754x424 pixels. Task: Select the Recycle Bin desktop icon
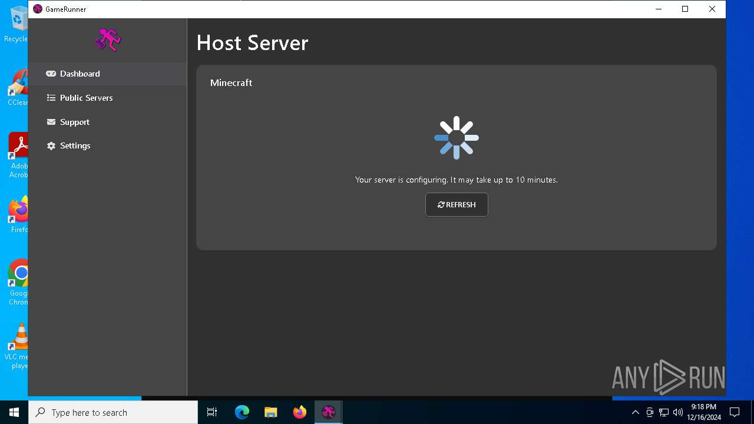pos(18,25)
